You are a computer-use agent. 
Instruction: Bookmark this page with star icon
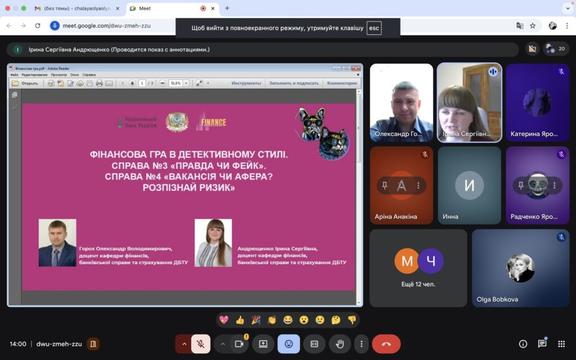533,26
